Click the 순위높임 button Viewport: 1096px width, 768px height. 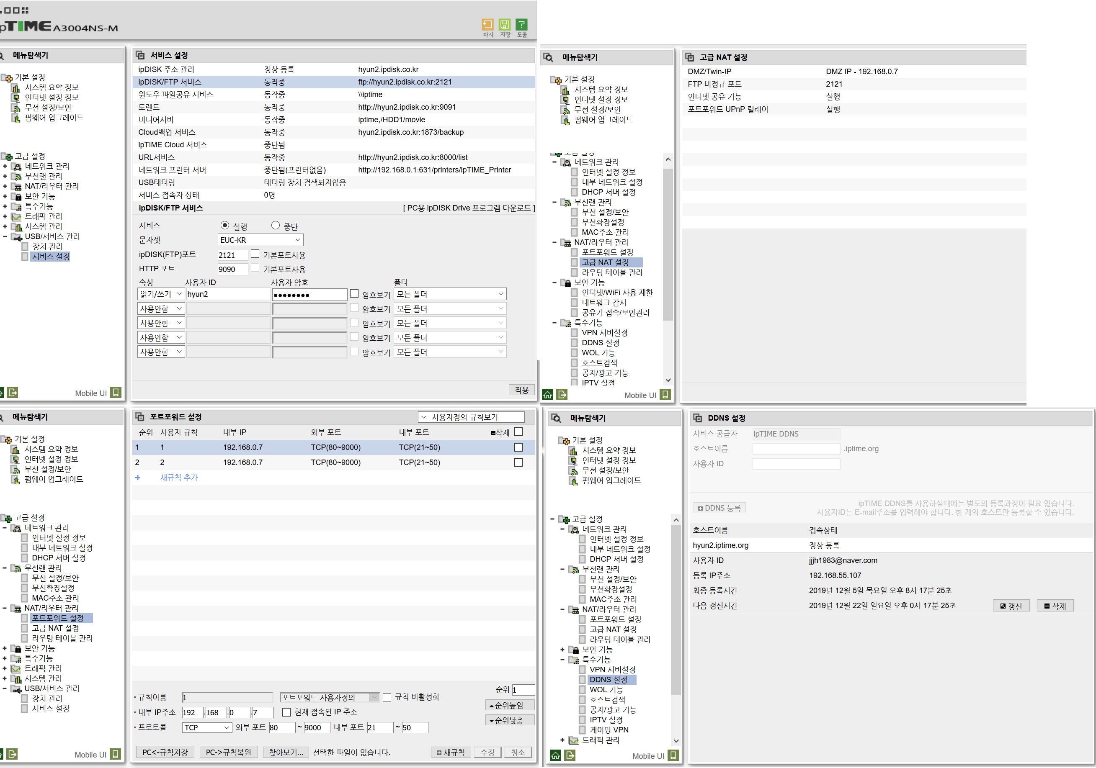pos(509,705)
